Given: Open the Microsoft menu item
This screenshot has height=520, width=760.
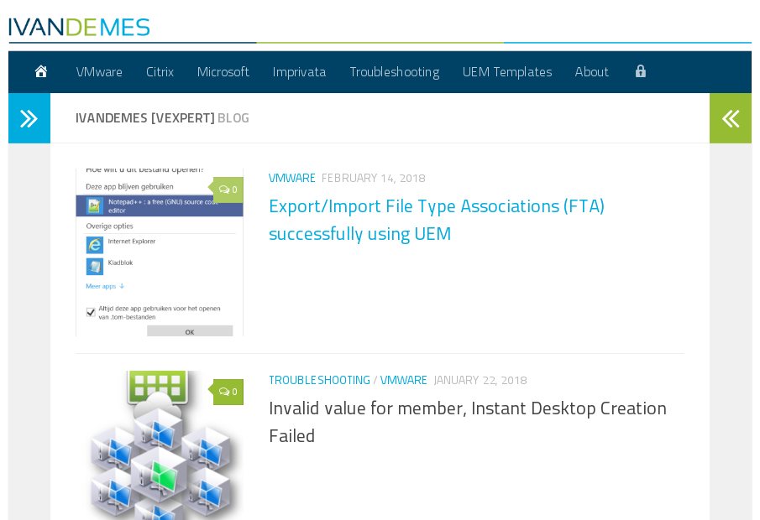Looking at the screenshot, I should [223, 71].
